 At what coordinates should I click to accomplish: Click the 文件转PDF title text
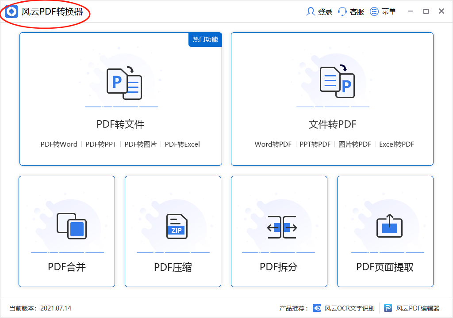(x=332, y=125)
